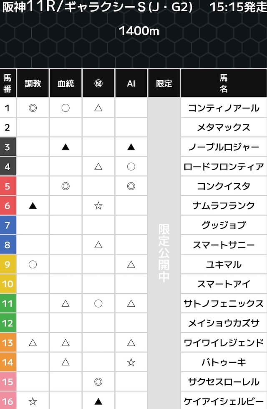Click black triangle in ㊙ column for horse 16
267x409 pixels.
(98, 401)
